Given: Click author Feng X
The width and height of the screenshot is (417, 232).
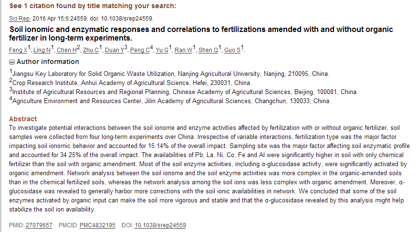Looking at the screenshot, I should [x=18, y=50].
